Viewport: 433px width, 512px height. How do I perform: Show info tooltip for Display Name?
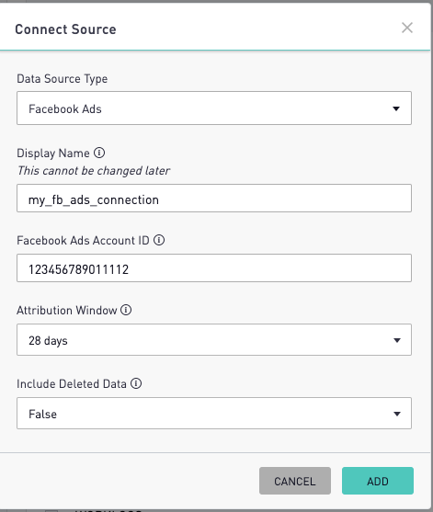[99, 153]
